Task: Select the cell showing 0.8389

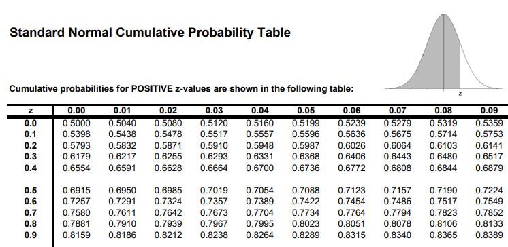Action: point(489,235)
